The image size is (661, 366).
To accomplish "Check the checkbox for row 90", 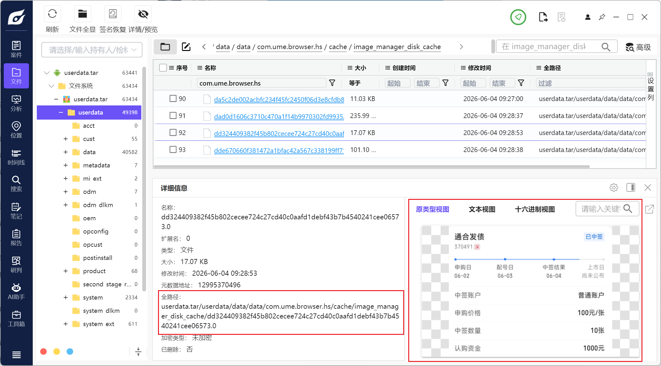I will pyautogui.click(x=173, y=99).
